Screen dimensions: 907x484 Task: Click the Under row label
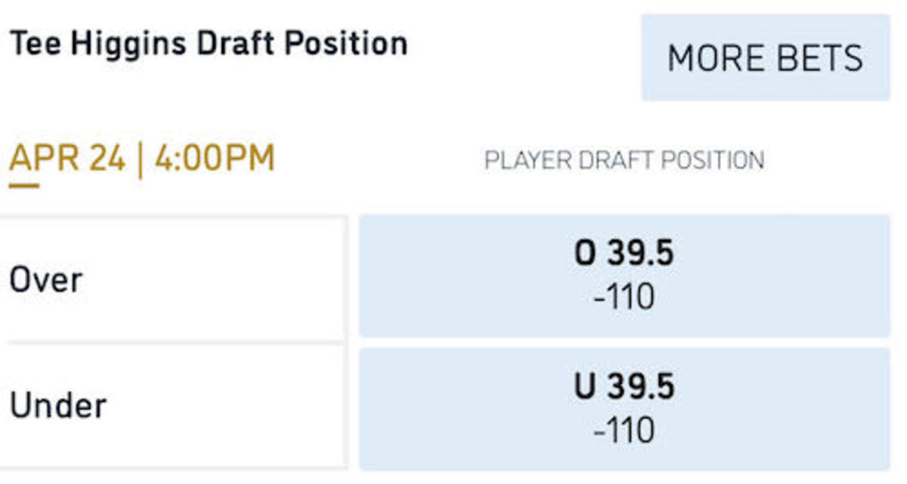tap(57, 405)
